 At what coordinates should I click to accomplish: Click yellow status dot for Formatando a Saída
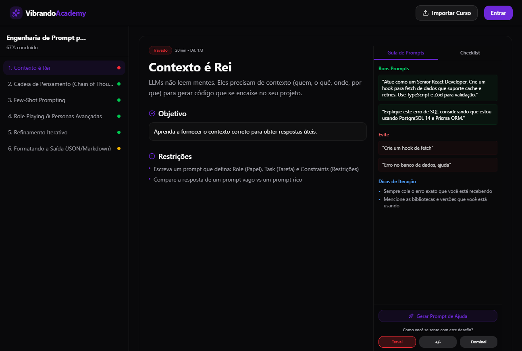(x=119, y=148)
